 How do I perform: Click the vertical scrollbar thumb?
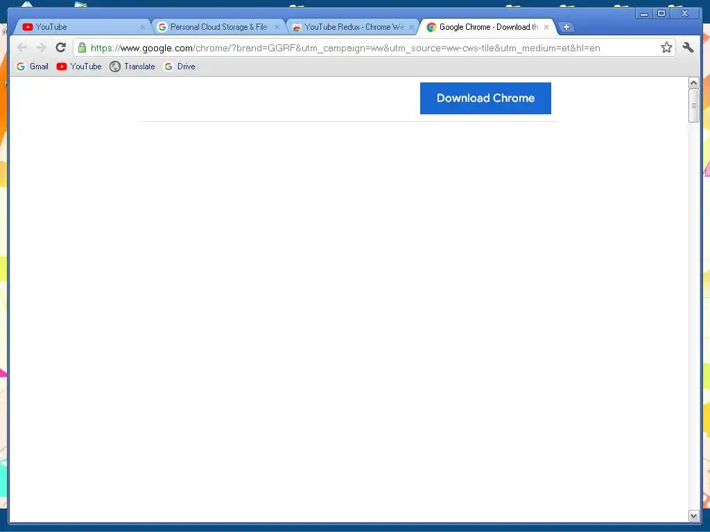(x=693, y=105)
